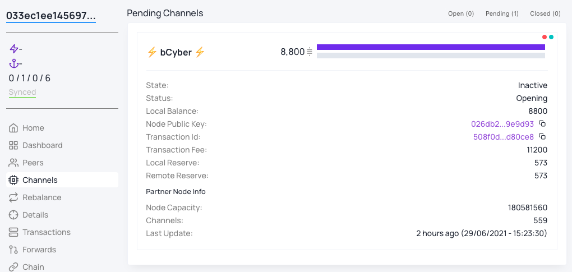Open transaction 508f0d...d80ce8 link

coord(504,137)
